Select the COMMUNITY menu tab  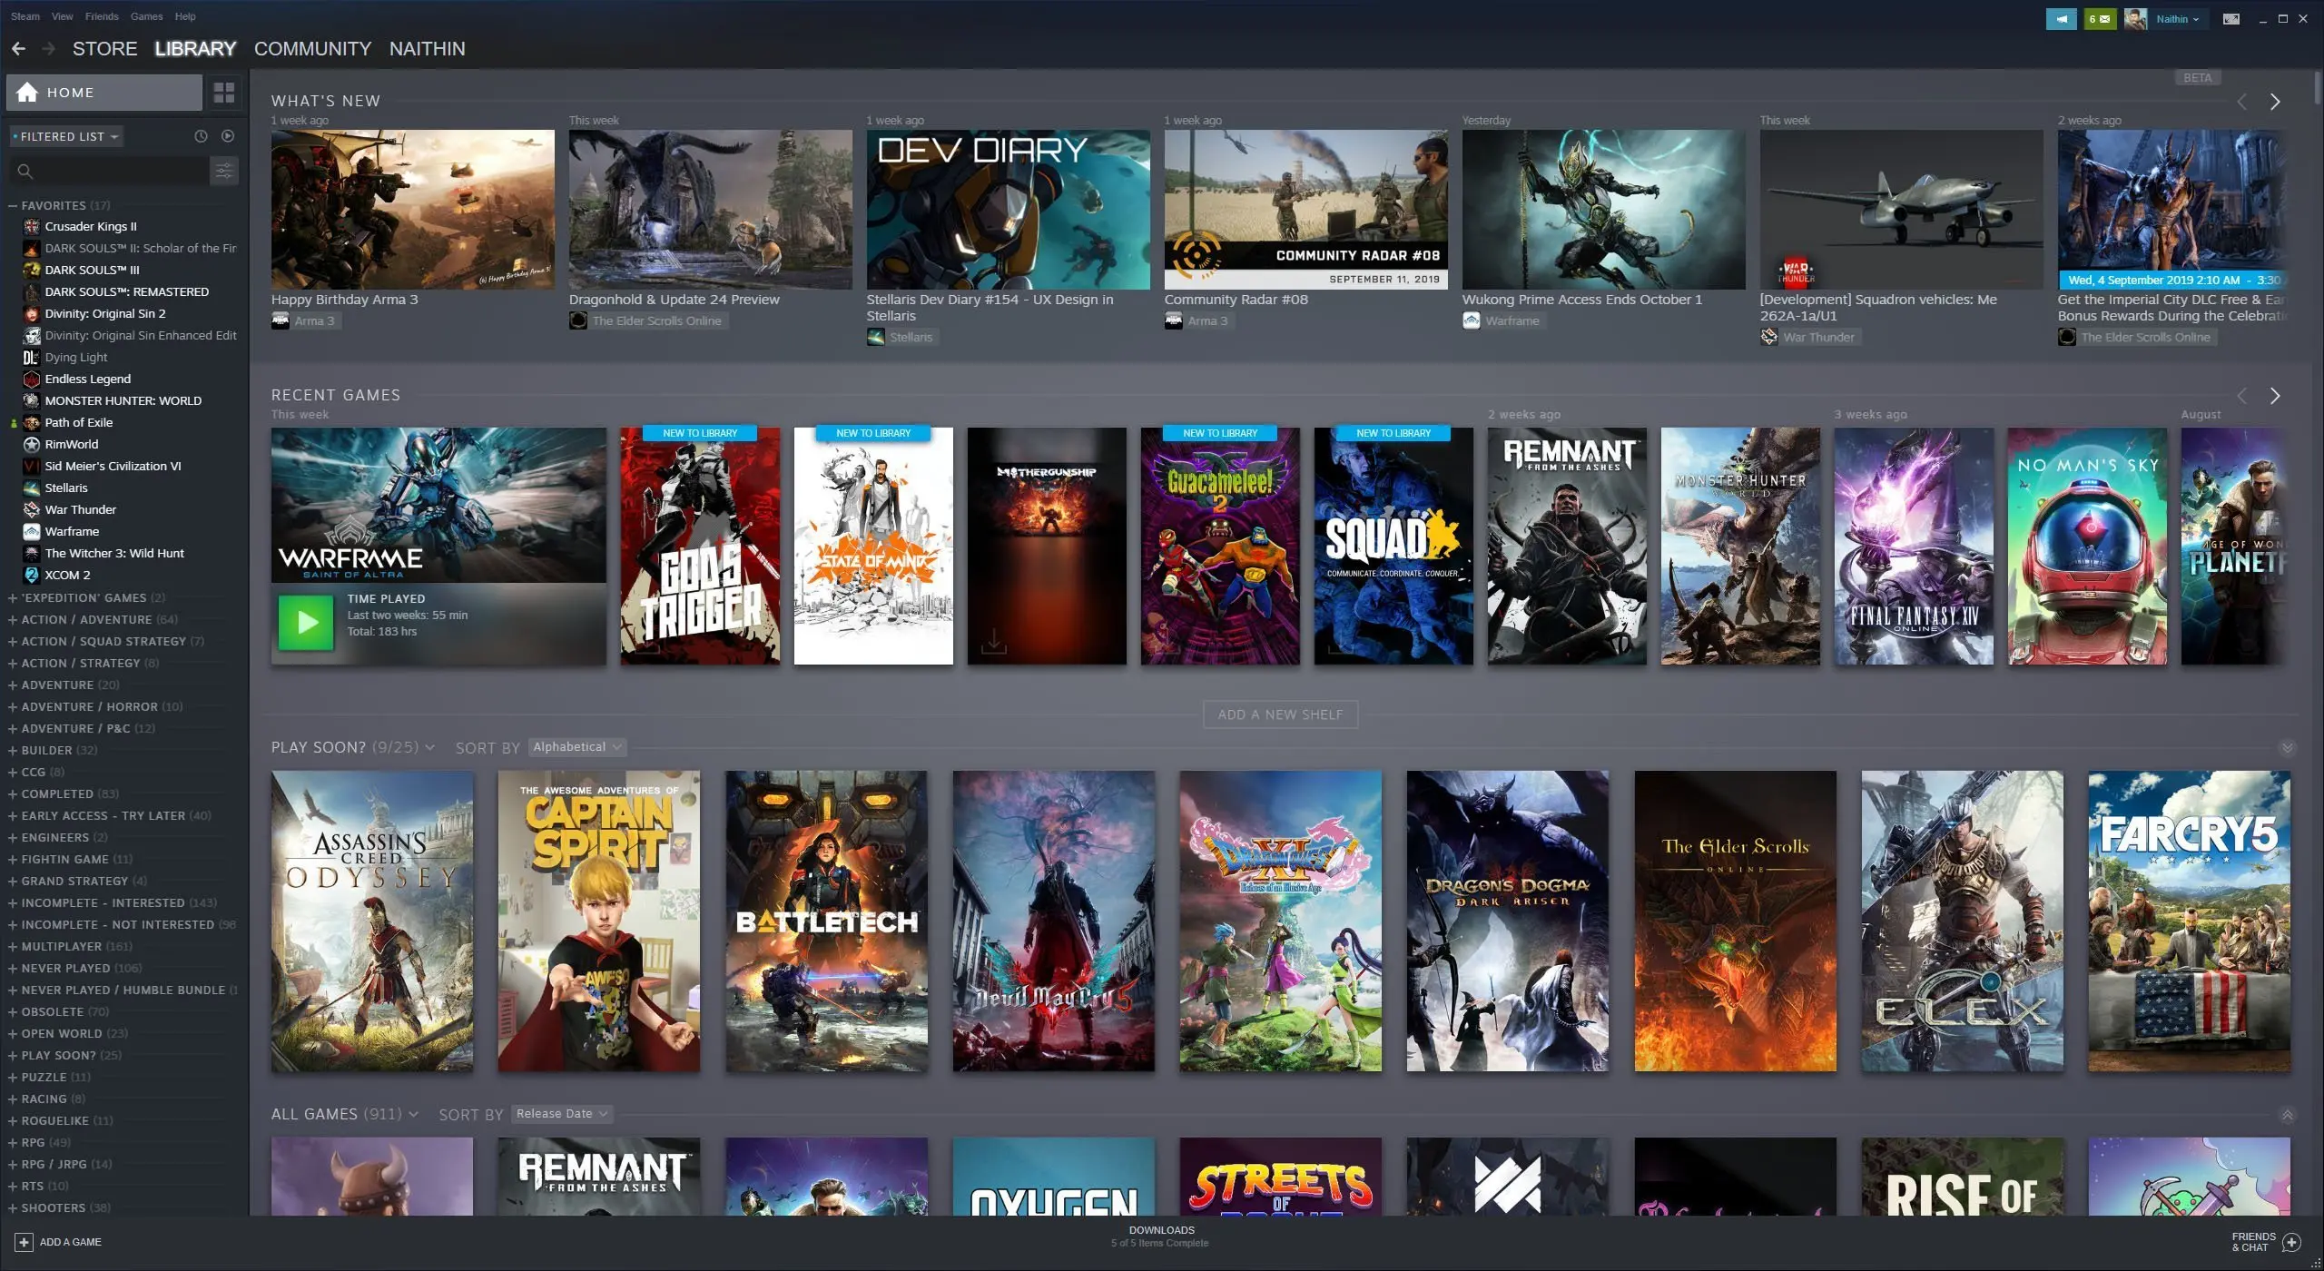coord(311,48)
